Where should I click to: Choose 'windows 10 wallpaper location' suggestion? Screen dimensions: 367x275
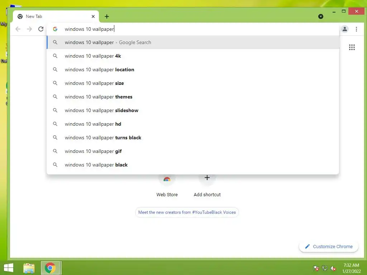(193, 69)
